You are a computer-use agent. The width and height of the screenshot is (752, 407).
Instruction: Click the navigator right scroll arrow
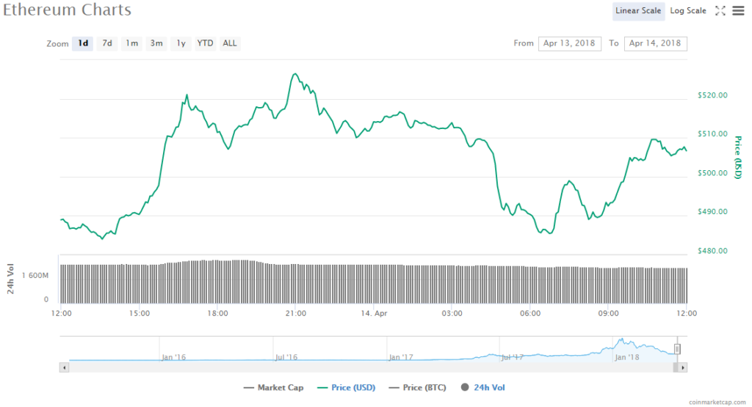[x=682, y=367]
